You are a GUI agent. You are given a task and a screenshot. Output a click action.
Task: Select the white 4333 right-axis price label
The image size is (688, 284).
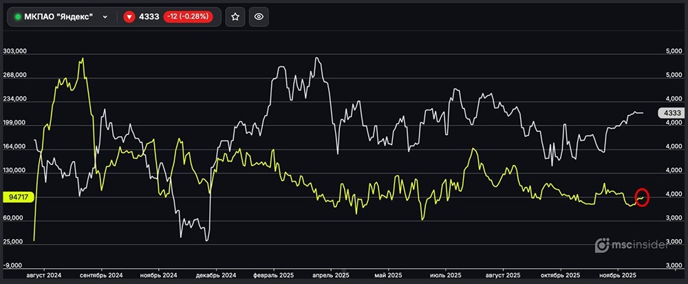tap(670, 113)
